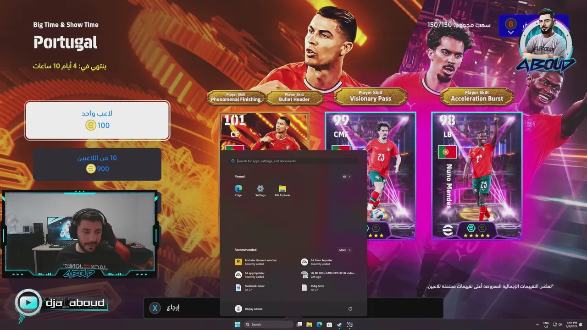Click the Recommended heading in Start menu

pos(245,250)
